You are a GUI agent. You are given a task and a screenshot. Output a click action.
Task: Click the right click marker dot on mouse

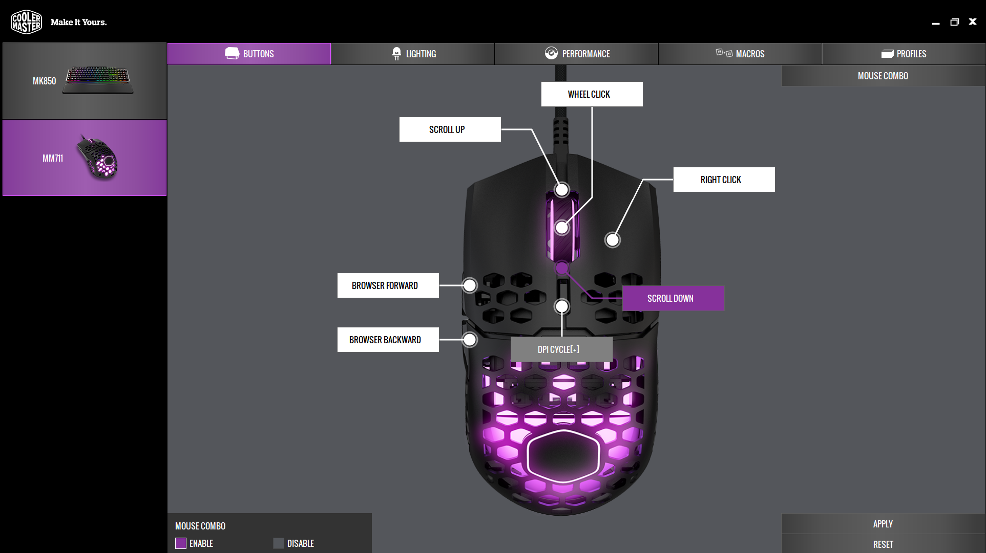(x=612, y=239)
